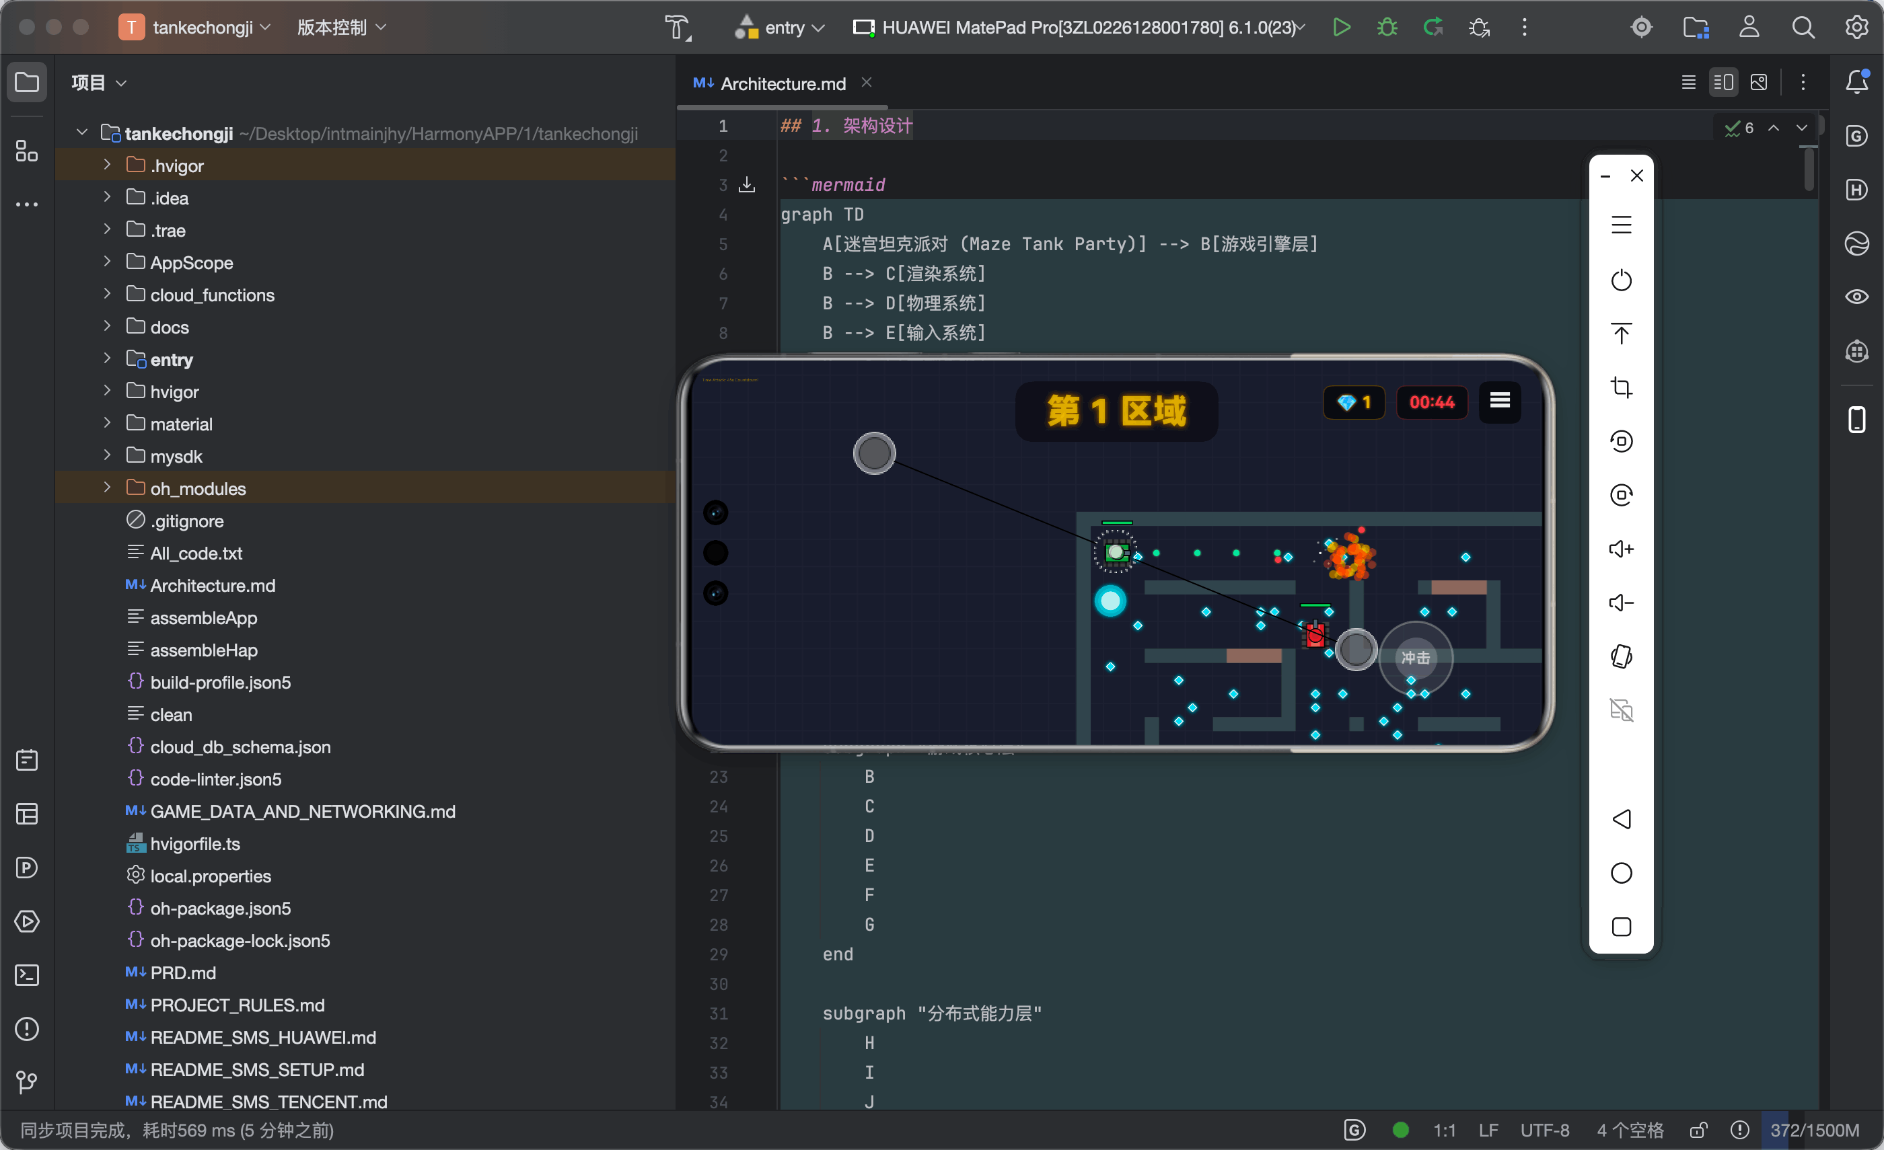Image resolution: width=1884 pixels, height=1150 pixels.
Task: Open the version control branch panel
Action: [x=27, y=1082]
